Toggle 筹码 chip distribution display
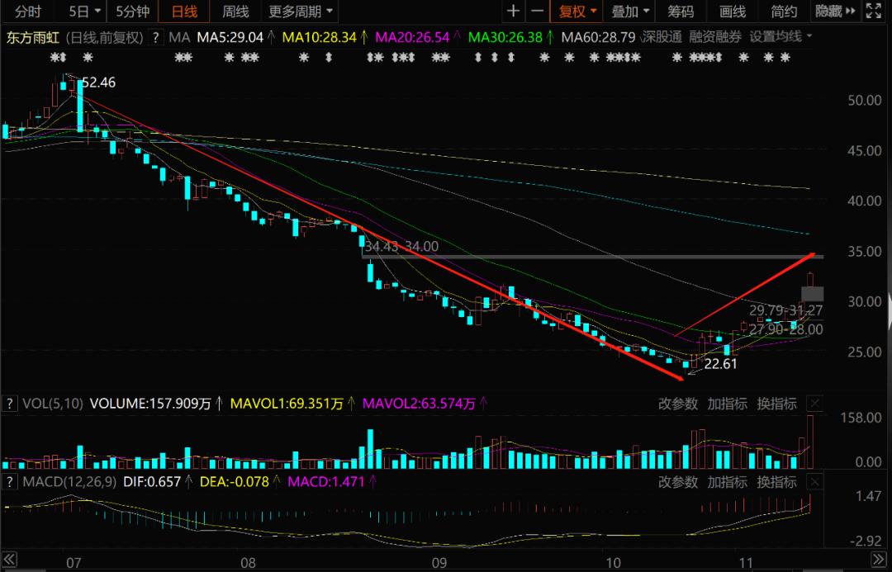This screenshot has height=572, width=892. click(681, 11)
